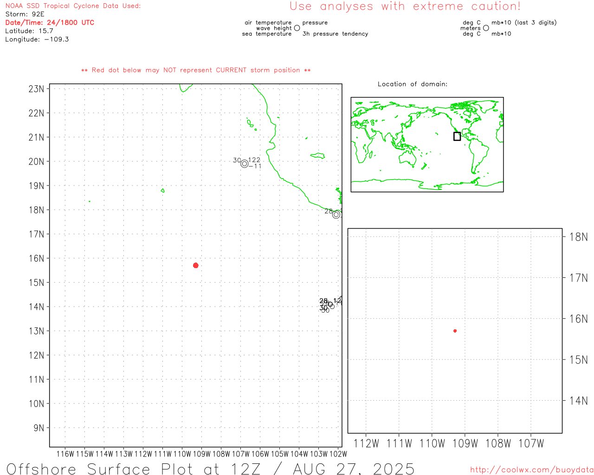Click the '109W' label under zoomed inset
This screenshot has height=475, width=594.
(465, 443)
